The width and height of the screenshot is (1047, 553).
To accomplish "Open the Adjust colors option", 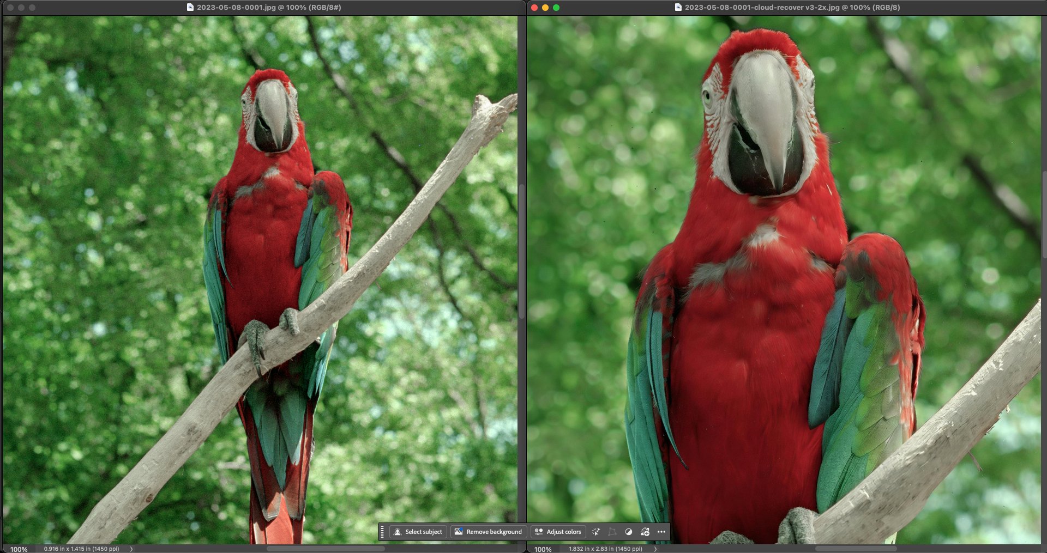I will click(558, 532).
